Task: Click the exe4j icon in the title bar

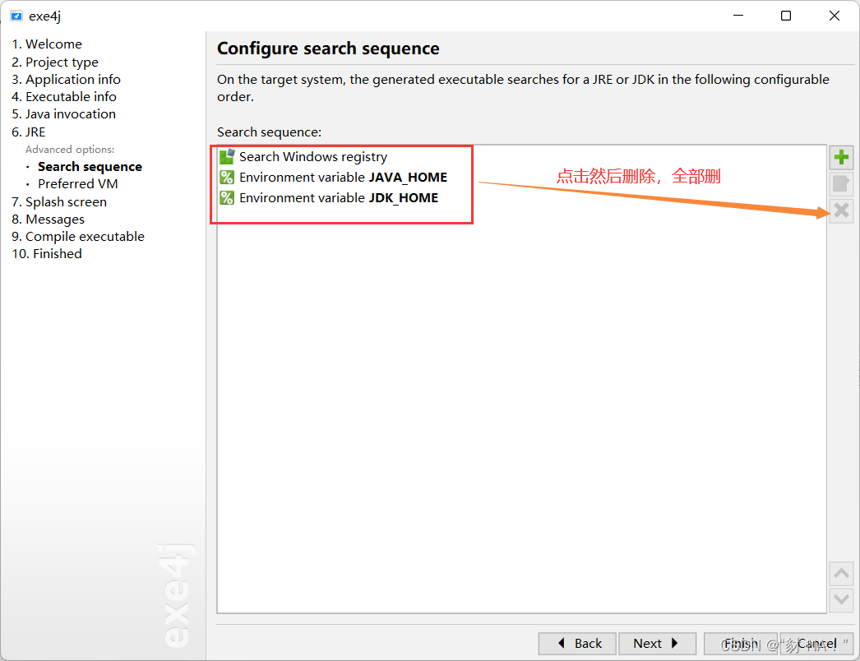Action: [16, 15]
